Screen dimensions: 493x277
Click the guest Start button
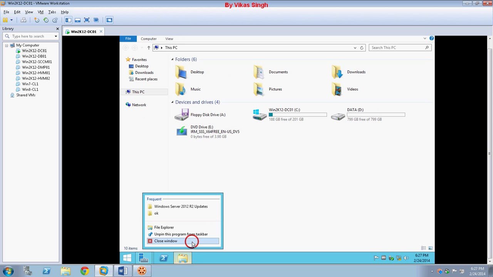[x=127, y=258]
